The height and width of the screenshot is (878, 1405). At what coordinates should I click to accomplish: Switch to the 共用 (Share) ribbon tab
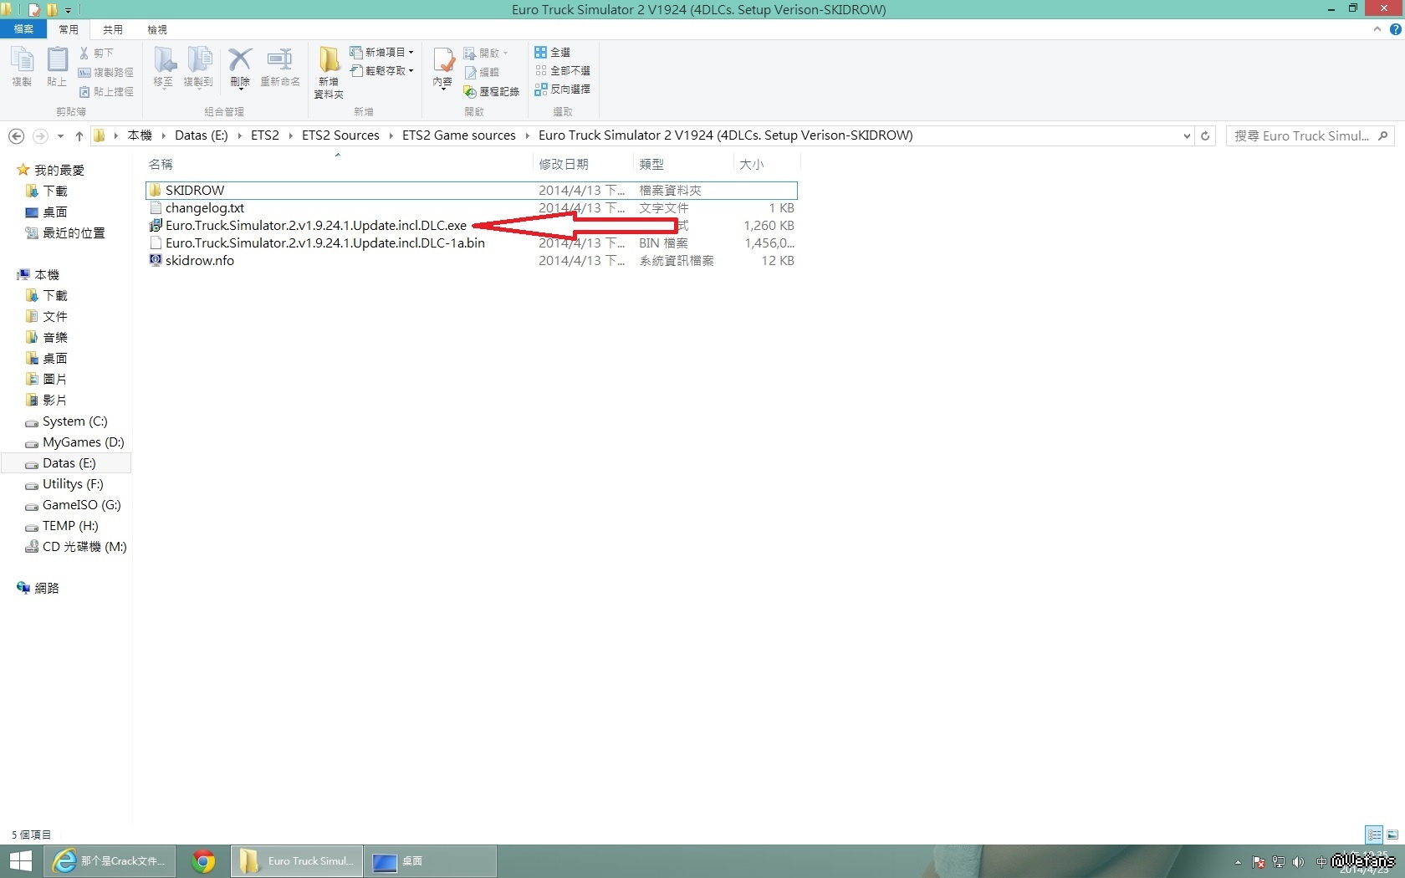pos(113,29)
